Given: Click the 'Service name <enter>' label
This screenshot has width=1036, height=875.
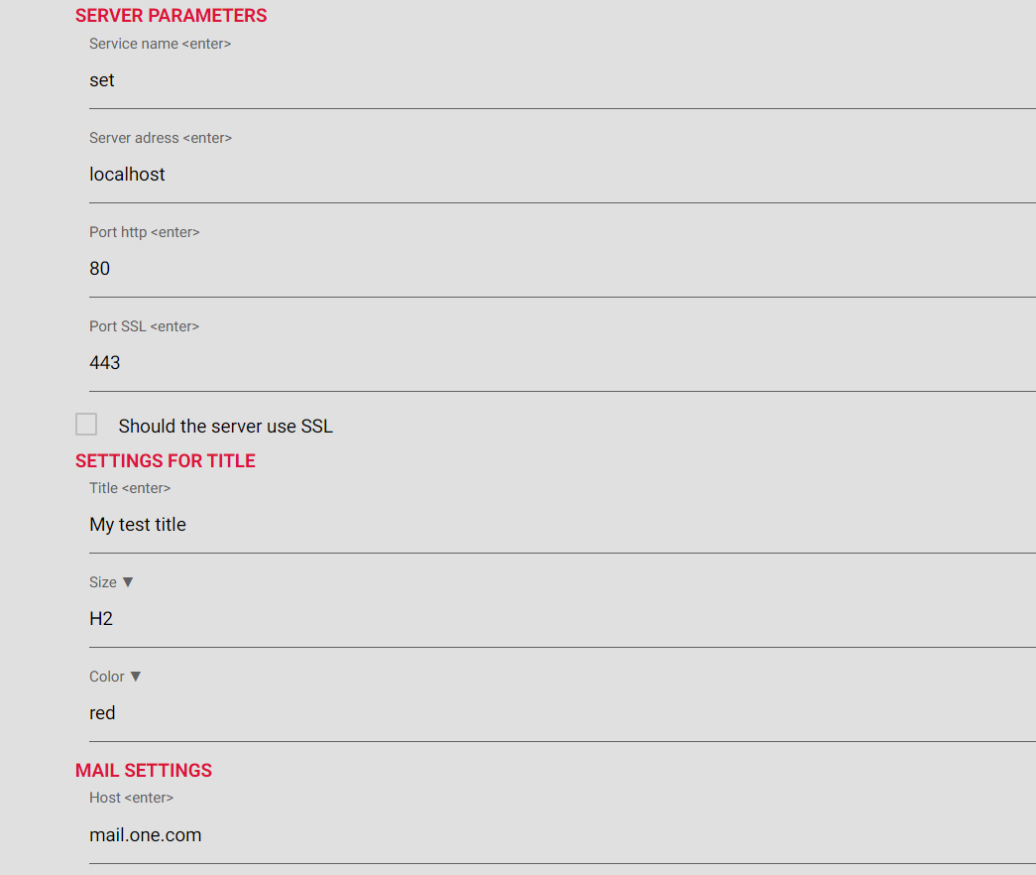Looking at the screenshot, I should (160, 44).
